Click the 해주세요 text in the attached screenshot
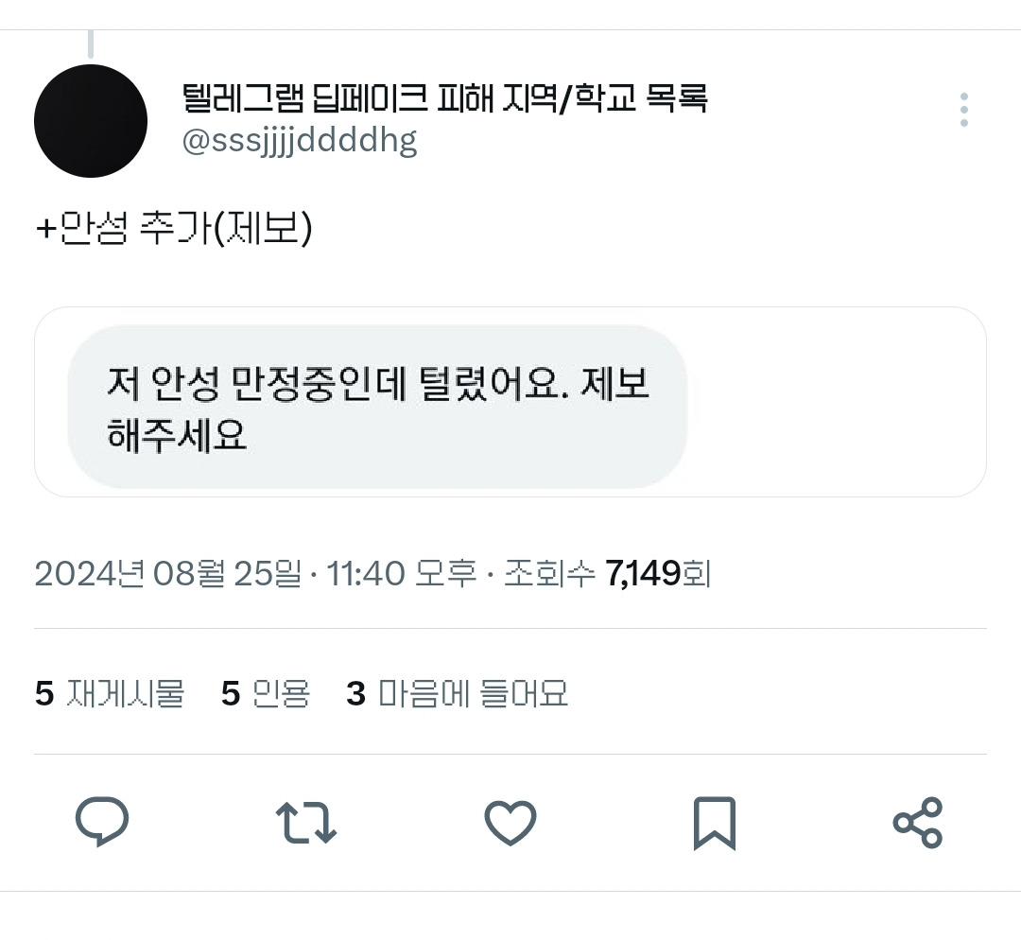 (177, 436)
